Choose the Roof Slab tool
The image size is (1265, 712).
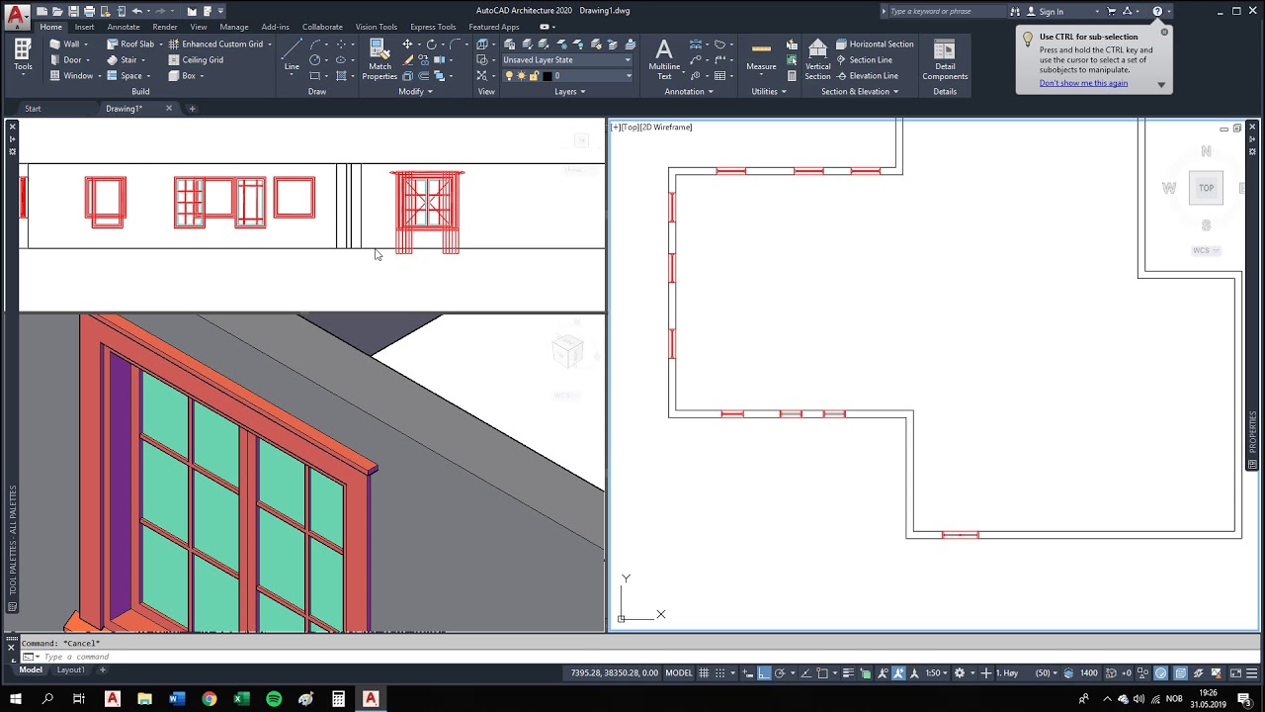(130, 44)
